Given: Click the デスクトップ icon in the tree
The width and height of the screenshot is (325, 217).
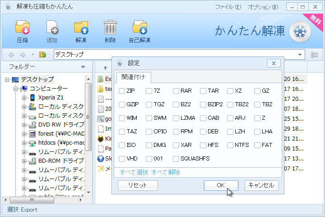Looking at the screenshot, I should [15, 80].
